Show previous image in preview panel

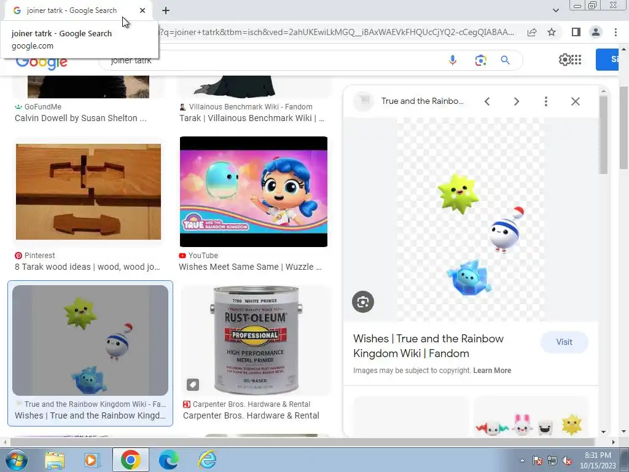pyautogui.click(x=487, y=101)
